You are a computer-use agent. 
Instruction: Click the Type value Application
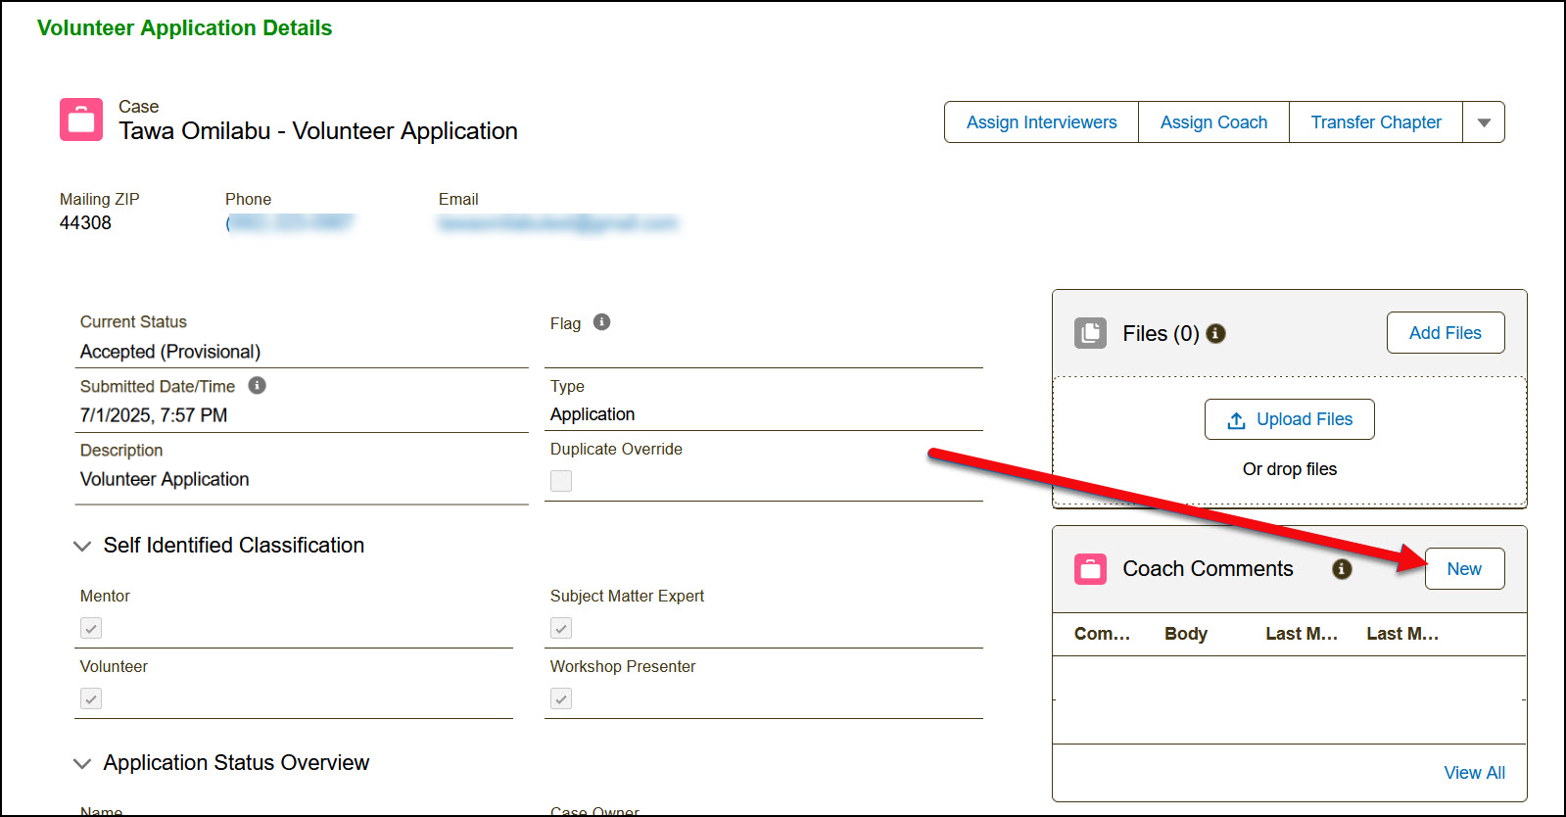[593, 414]
